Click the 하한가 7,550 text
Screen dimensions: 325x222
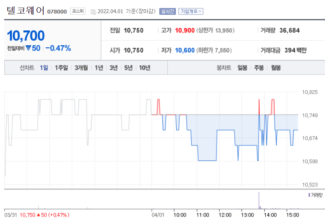[214, 50]
